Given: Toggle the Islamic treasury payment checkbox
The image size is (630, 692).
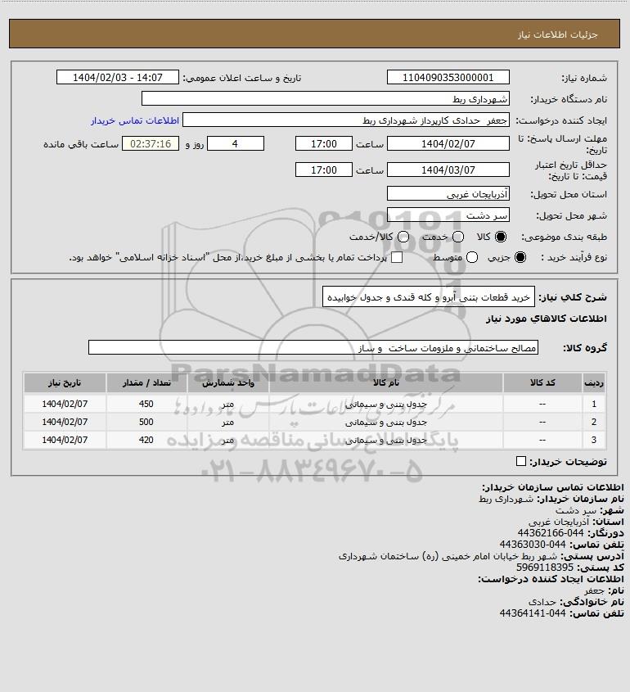Looking at the screenshot, I should 397,257.
